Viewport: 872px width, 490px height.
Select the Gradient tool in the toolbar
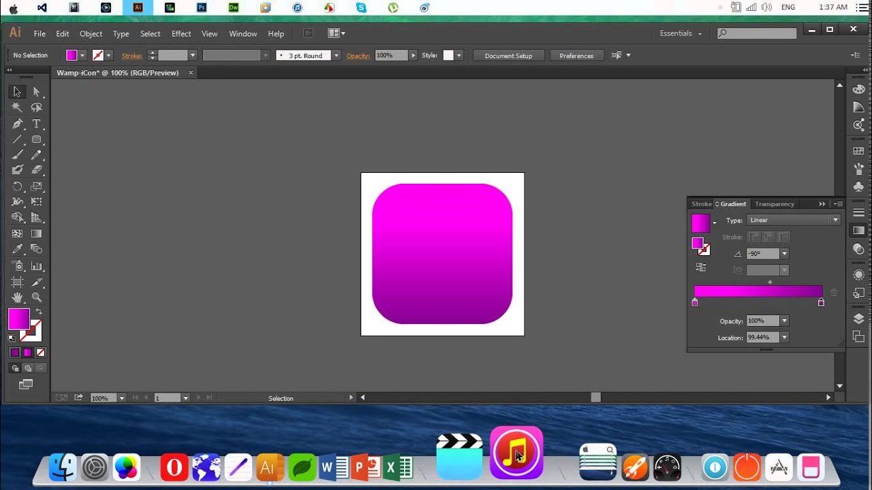pos(37,233)
